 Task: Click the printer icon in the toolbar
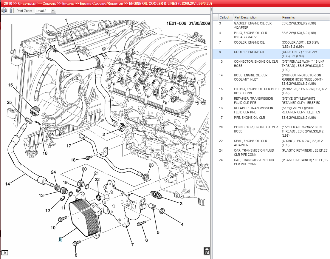pos(4,10)
